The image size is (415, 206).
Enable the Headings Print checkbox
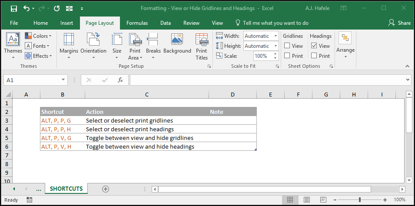pyautogui.click(x=314, y=56)
